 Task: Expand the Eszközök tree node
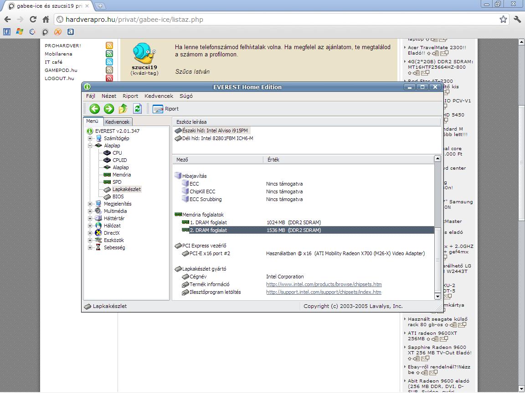tap(90, 240)
